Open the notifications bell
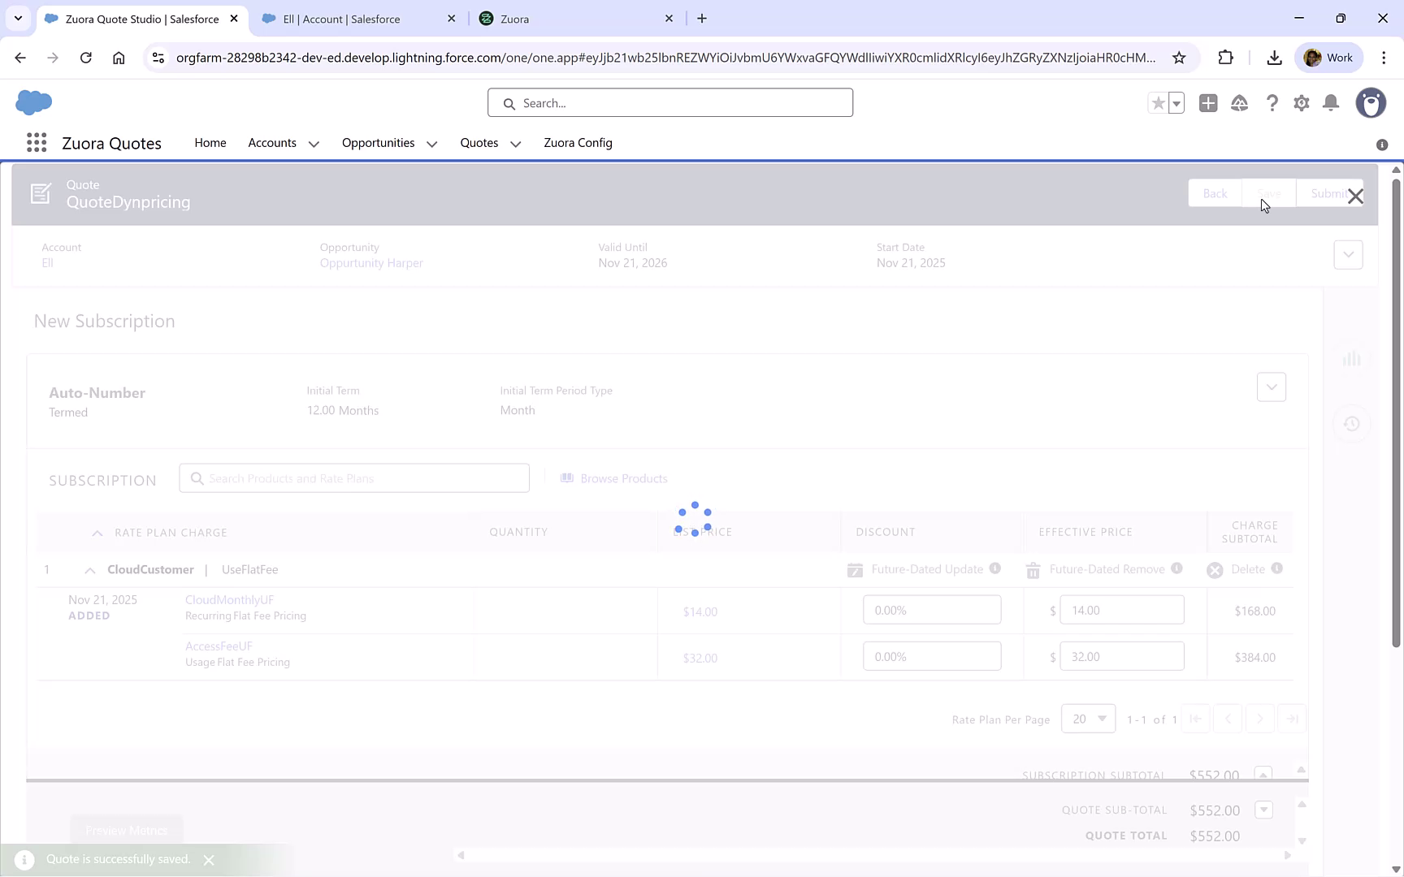The image size is (1404, 877). point(1330,103)
